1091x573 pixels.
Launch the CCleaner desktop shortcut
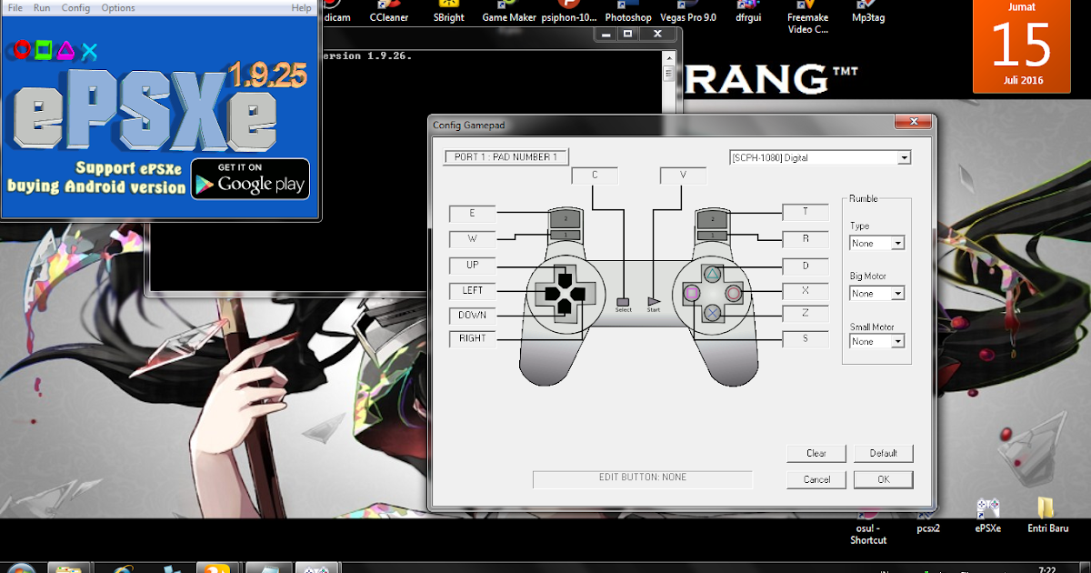tap(389, 12)
